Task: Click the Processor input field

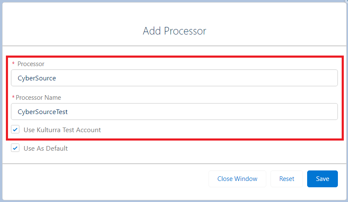Action: tap(174, 78)
